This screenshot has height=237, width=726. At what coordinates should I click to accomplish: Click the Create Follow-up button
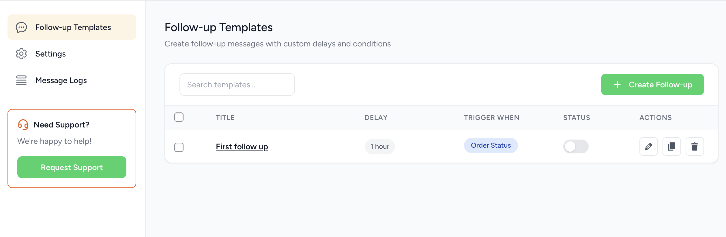tap(652, 84)
